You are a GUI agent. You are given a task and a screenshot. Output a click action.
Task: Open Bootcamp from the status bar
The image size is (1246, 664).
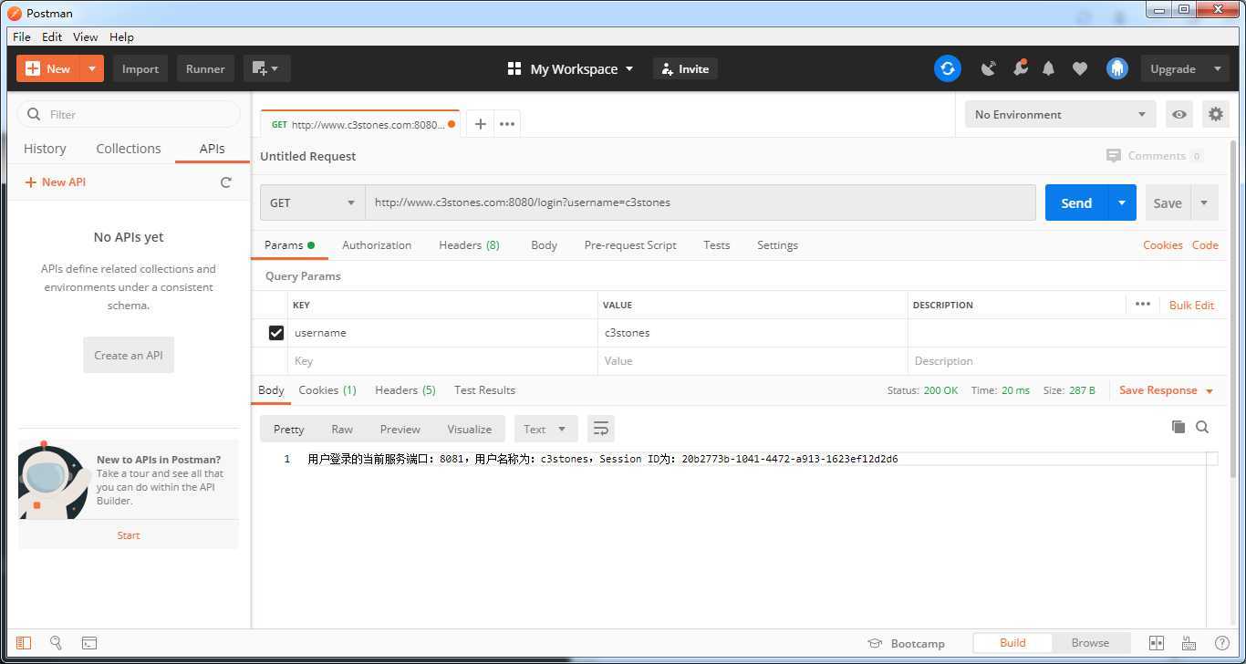[906, 643]
